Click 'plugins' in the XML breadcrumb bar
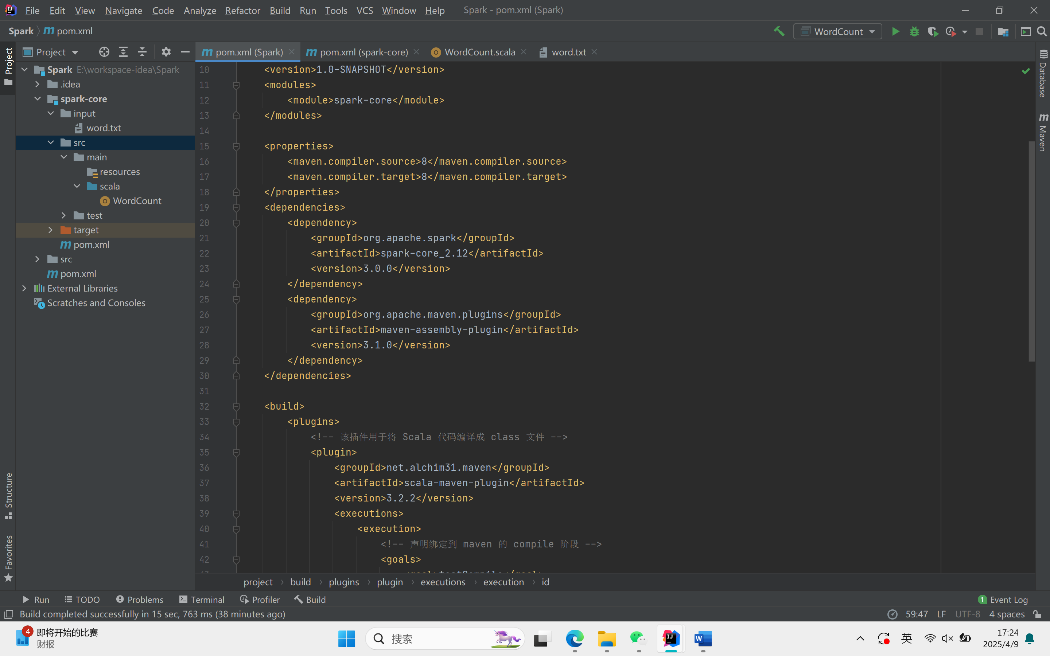The height and width of the screenshot is (656, 1050). (344, 582)
